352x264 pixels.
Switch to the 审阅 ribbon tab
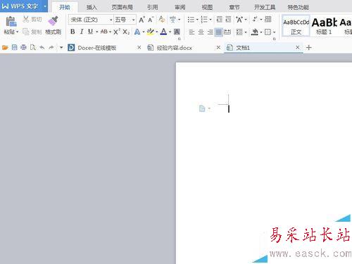click(x=180, y=7)
